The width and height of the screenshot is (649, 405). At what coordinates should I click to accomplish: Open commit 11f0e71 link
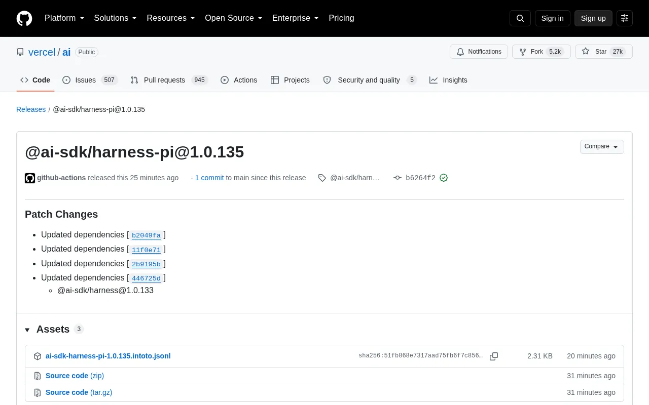pyautogui.click(x=146, y=250)
